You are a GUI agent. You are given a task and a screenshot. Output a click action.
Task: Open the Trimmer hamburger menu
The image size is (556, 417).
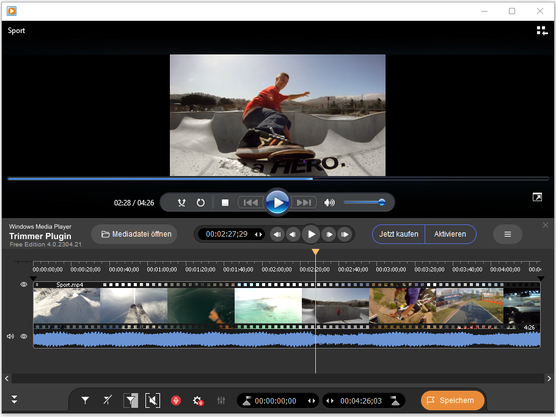pos(507,234)
